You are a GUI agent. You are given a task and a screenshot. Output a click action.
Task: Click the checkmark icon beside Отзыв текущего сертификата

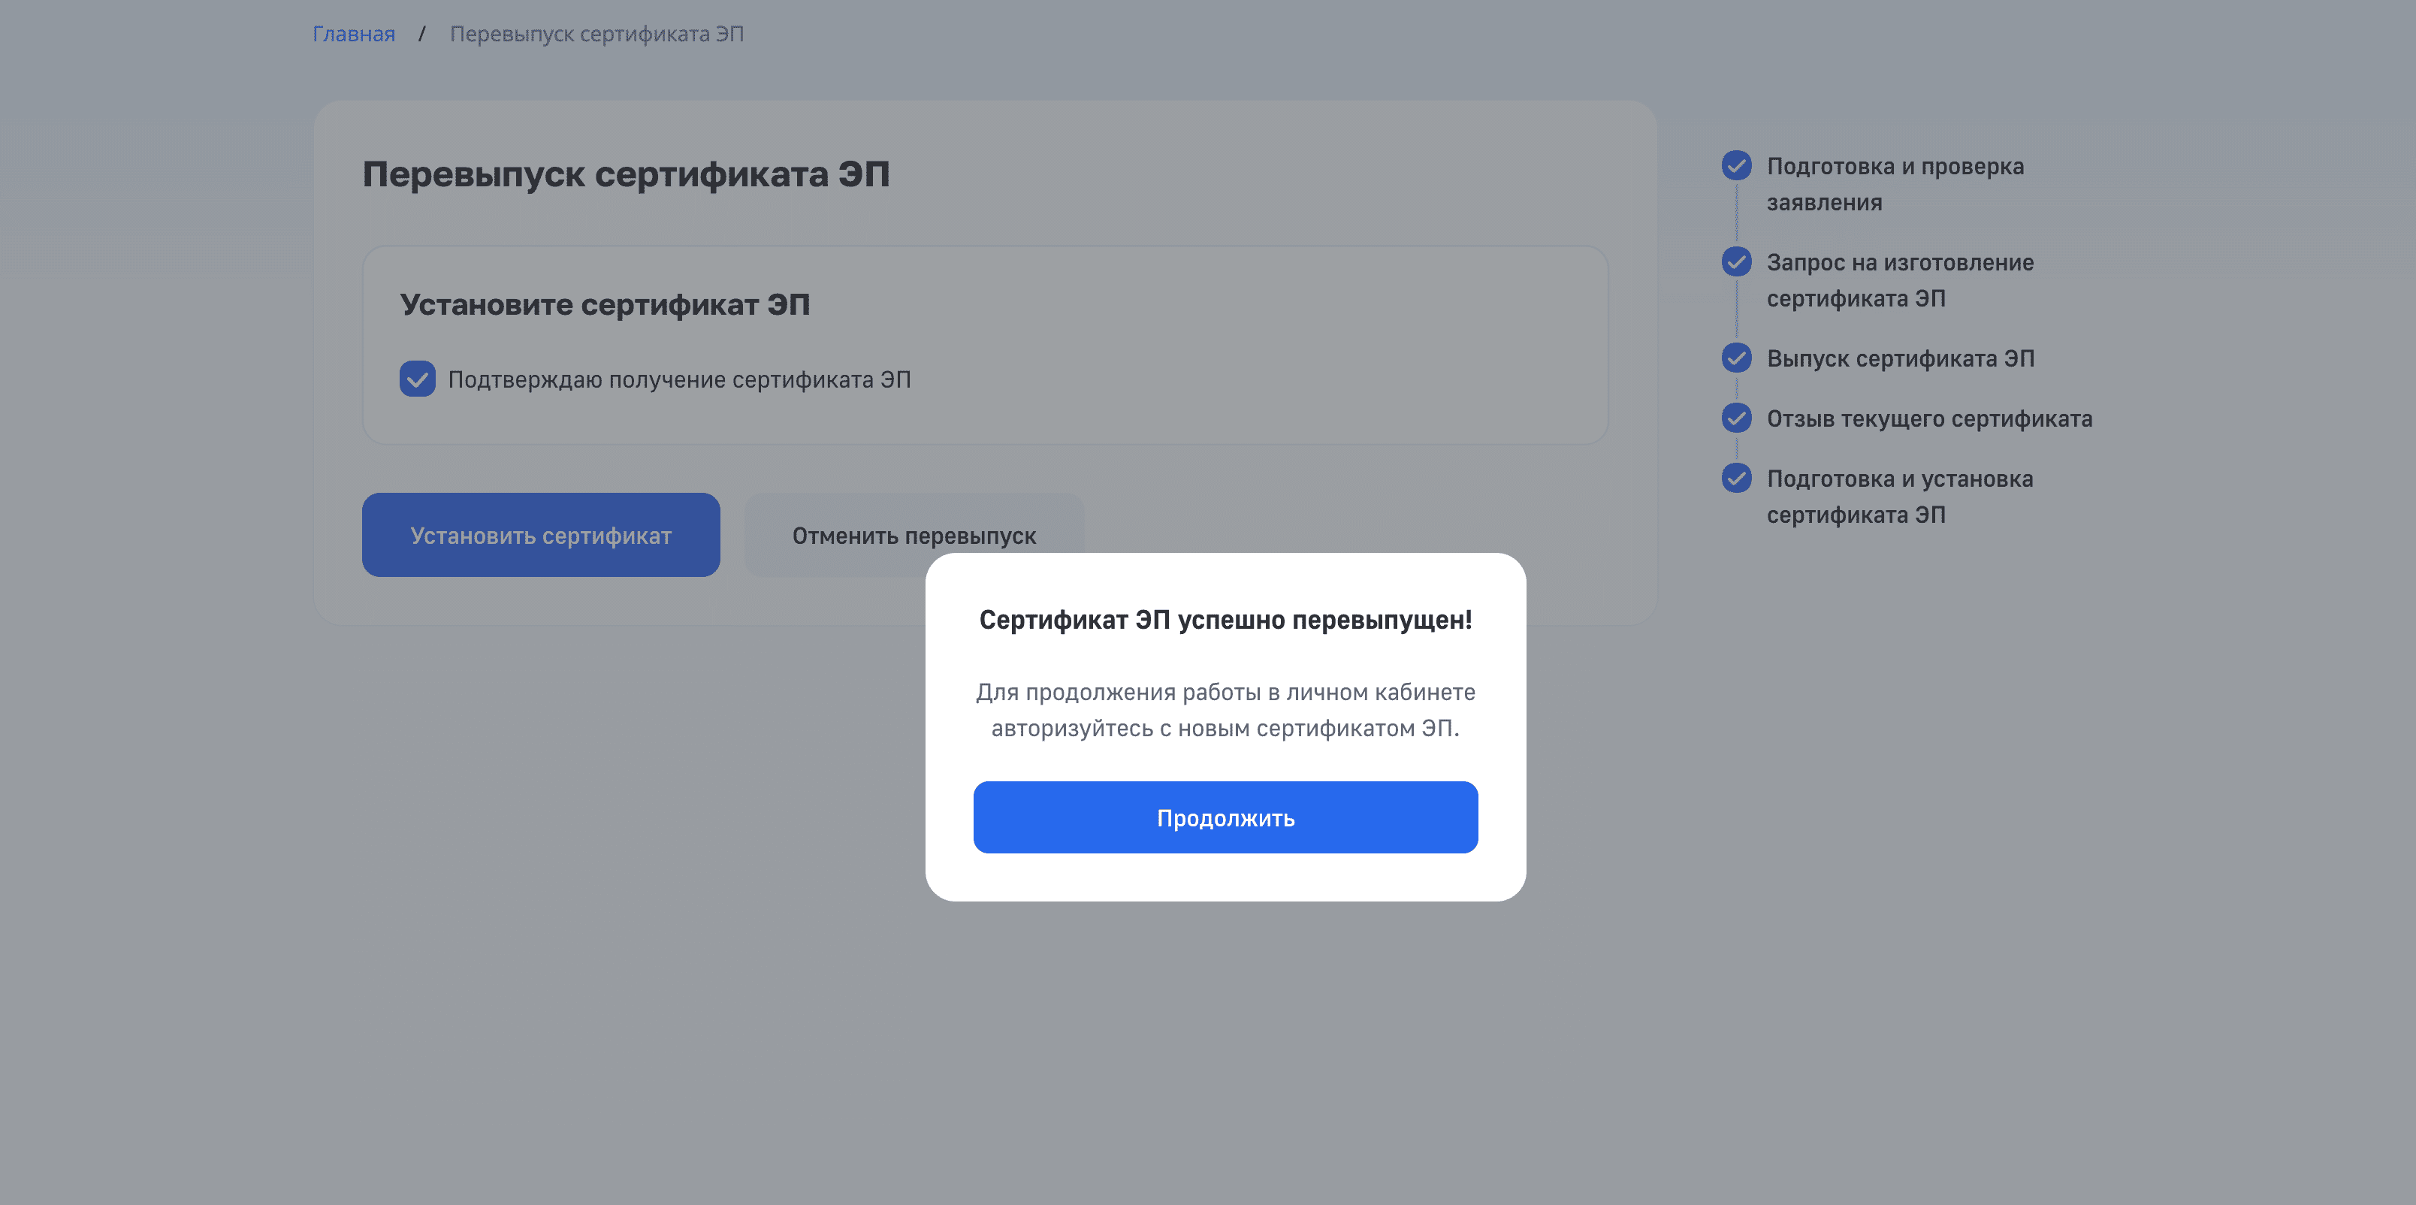pos(1736,417)
